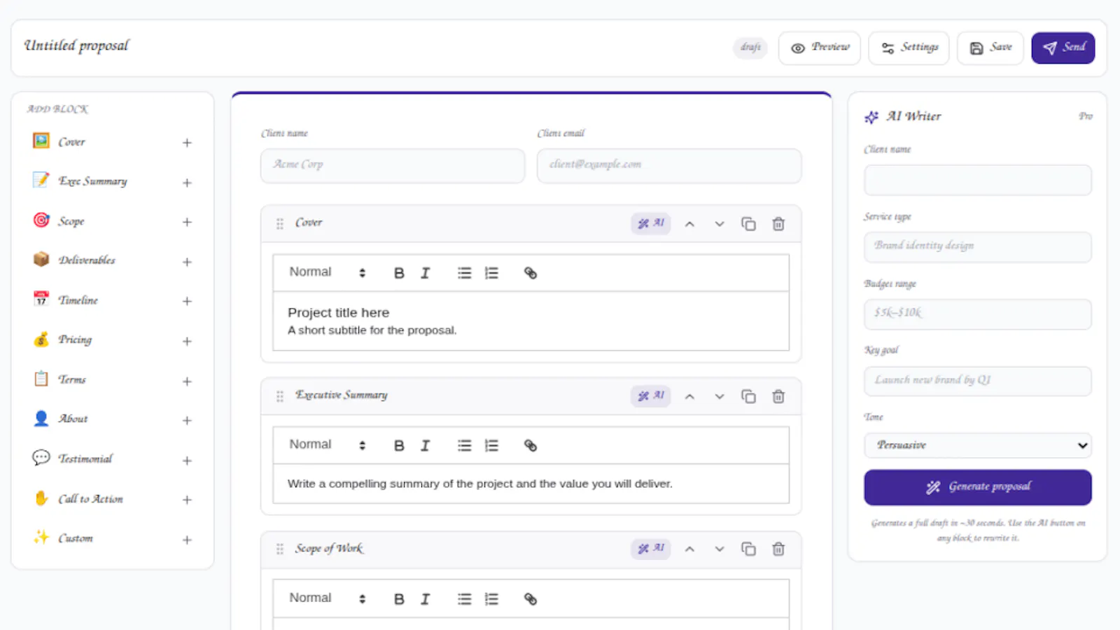1120x630 pixels.
Task: Open proposal Settings
Action: tap(909, 48)
